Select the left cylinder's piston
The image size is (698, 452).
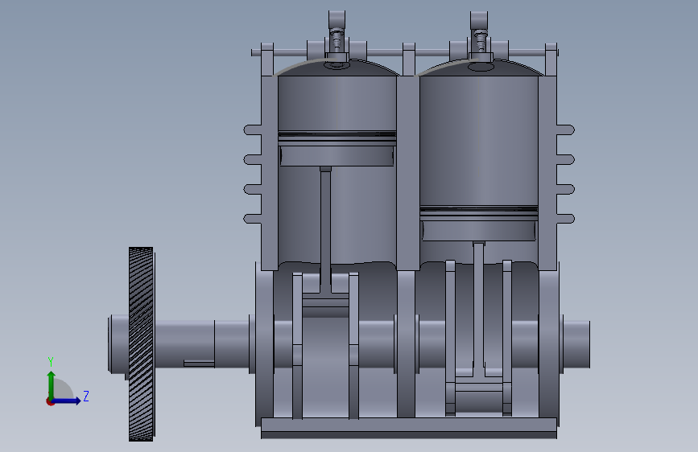(337, 149)
